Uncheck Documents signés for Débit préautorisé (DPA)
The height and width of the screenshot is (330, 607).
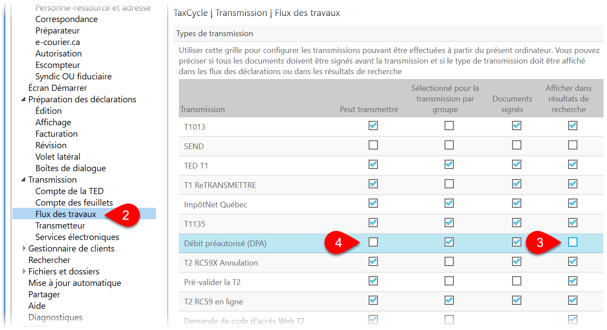517,242
